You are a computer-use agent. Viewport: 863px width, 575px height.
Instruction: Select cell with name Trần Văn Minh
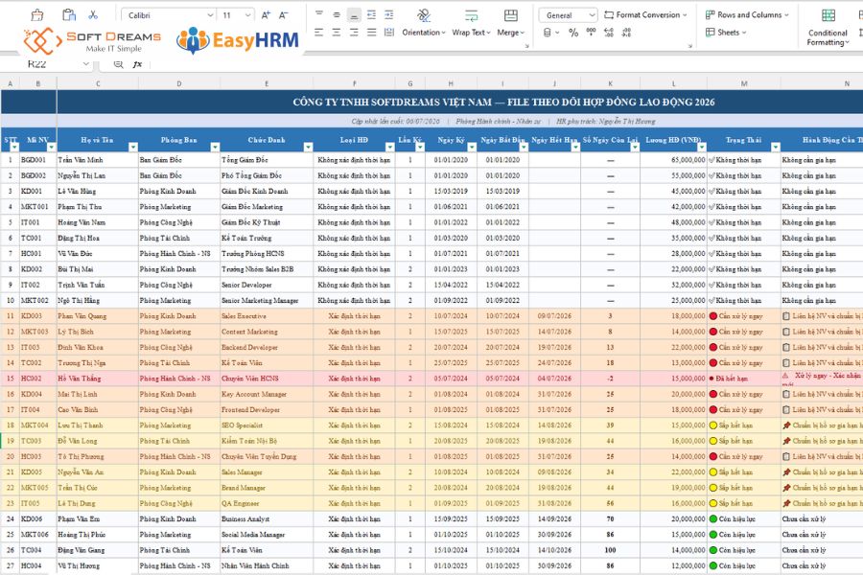point(98,160)
